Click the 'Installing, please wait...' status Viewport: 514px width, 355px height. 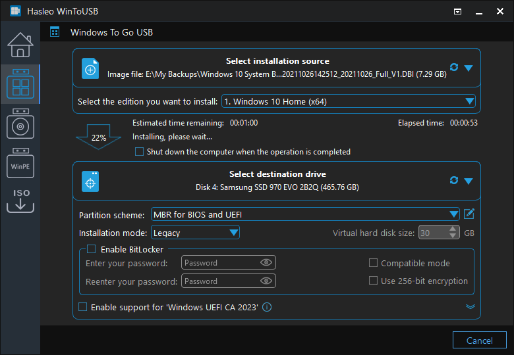click(172, 137)
